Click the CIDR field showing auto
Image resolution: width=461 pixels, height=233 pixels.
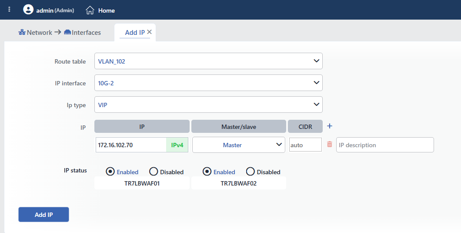pyautogui.click(x=305, y=145)
